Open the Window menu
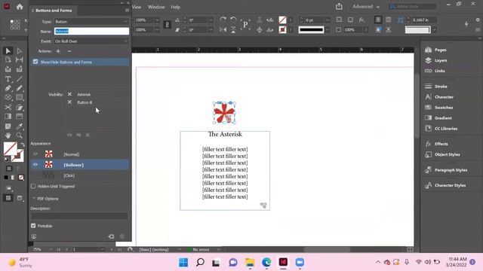Screen dimensions: 483x271 tap(156, 7)
